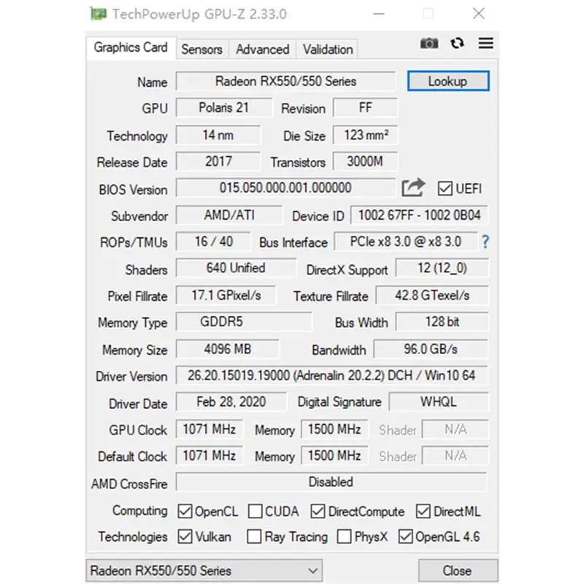
Task: Click the Shaders field 640 Unified
Action: 236,268
